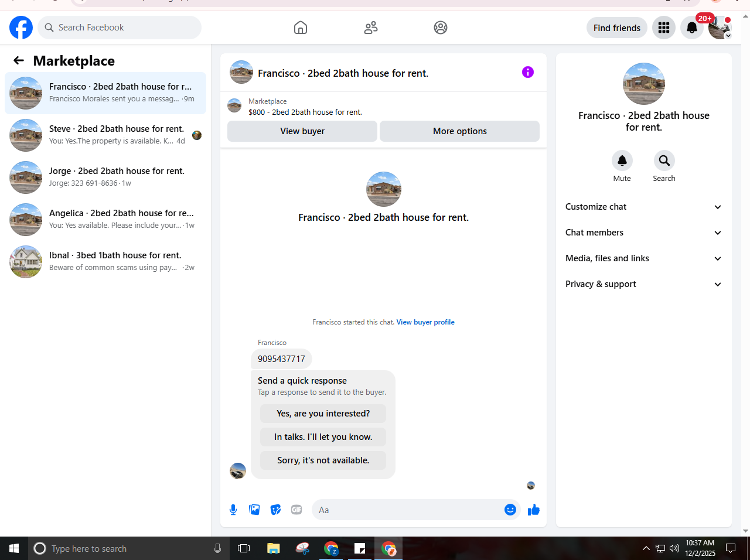750x560 pixels.
Task: Open the View buyer profile link
Action: coord(425,322)
